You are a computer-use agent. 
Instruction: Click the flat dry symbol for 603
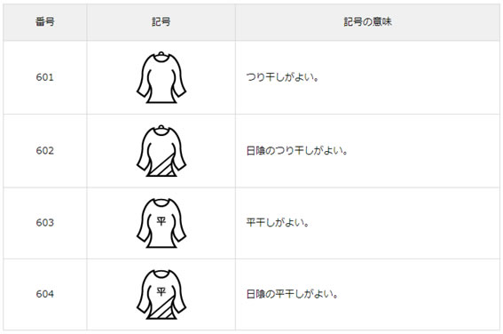[x=161, y=223]
